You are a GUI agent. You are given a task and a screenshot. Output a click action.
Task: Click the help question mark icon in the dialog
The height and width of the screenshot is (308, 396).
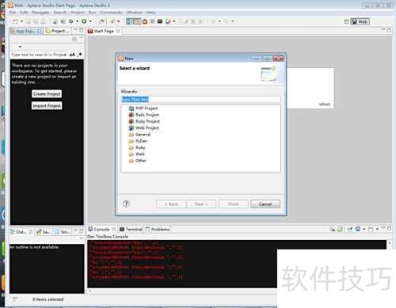[x=126, y=203]
